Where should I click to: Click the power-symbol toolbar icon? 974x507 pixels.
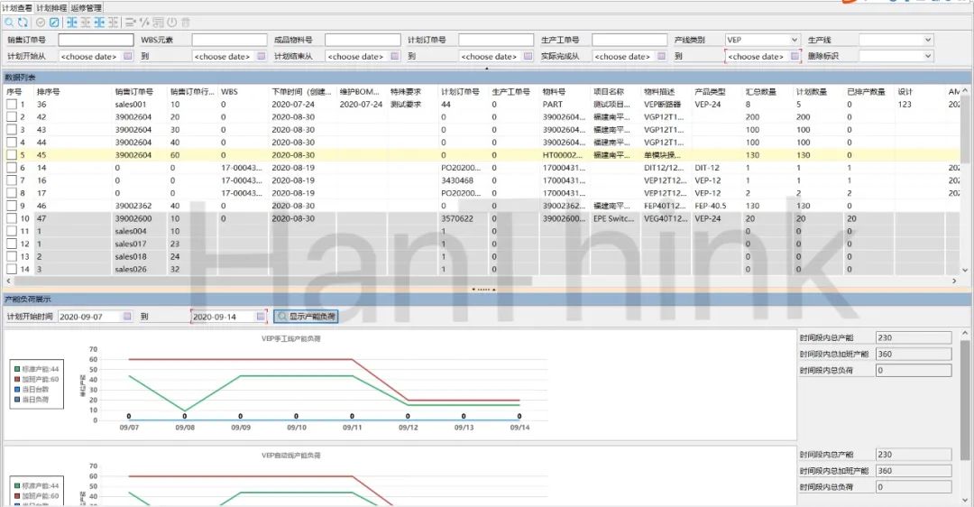tap(172, 22)
